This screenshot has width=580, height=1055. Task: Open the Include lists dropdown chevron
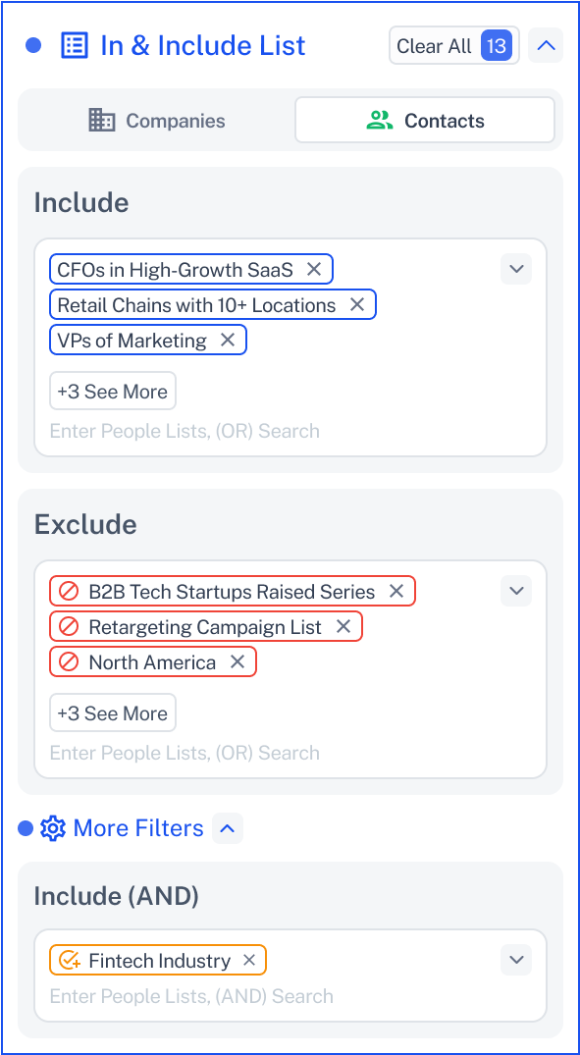516,269
